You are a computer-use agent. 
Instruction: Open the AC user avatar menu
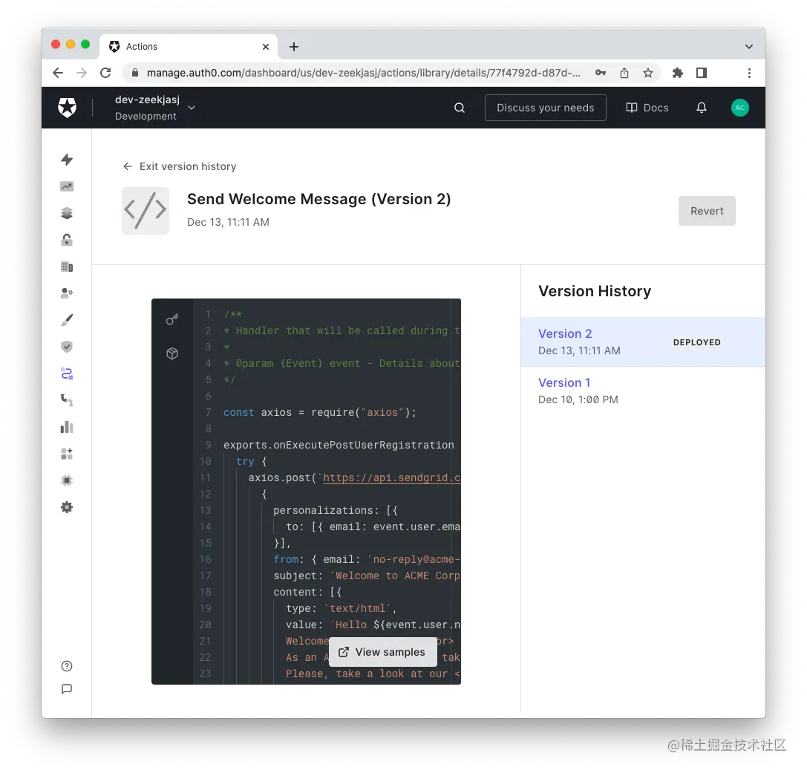(740, 108)
